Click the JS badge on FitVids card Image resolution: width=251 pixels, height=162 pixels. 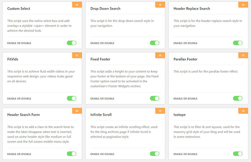(77, 55)
